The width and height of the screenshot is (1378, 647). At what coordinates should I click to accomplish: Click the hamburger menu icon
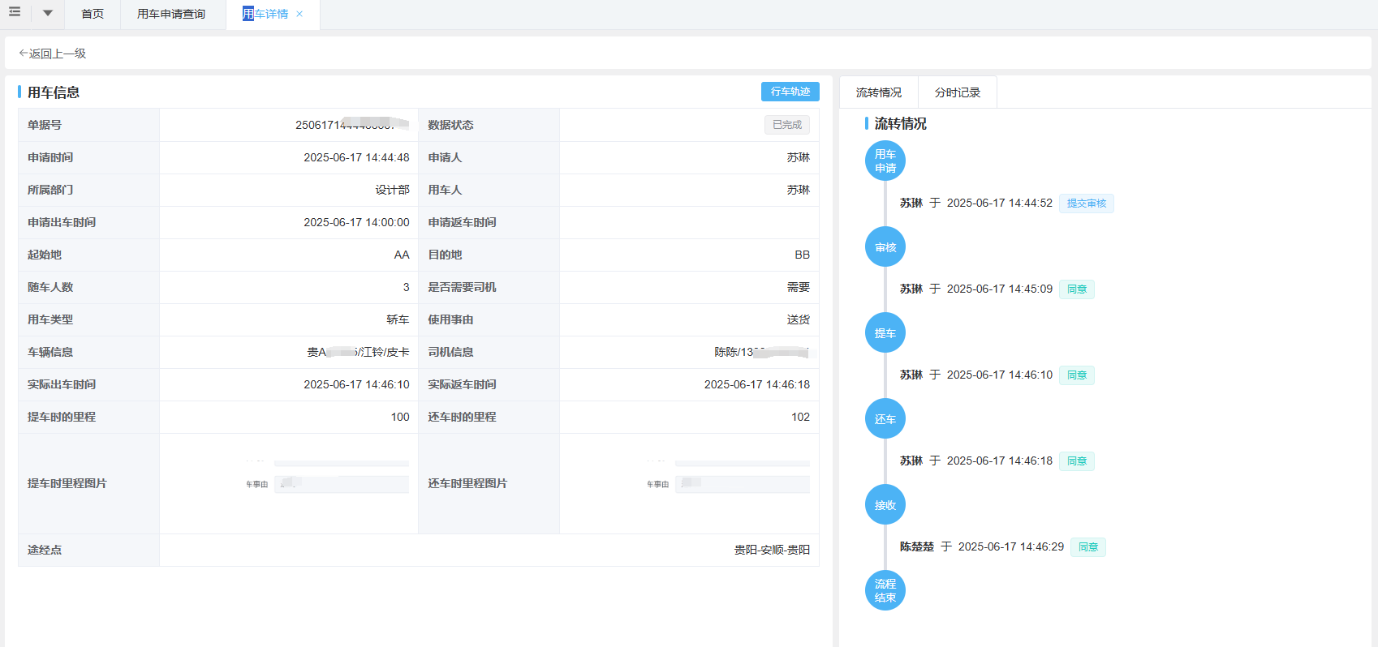[15, 12]
